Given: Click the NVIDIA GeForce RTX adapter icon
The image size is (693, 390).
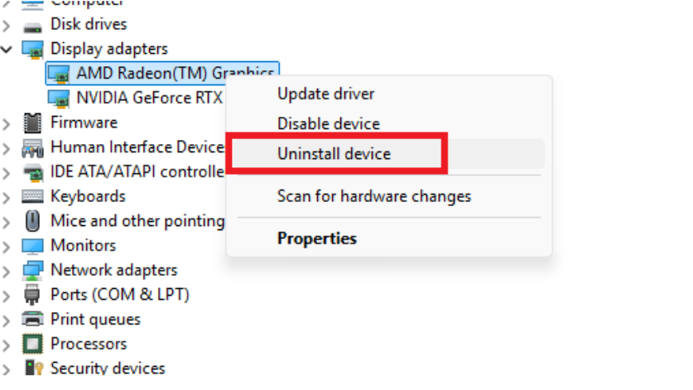Looking at the screenshot, I should 59,98.
